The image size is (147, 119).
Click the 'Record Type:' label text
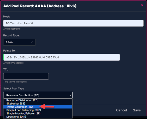[11, 35]
